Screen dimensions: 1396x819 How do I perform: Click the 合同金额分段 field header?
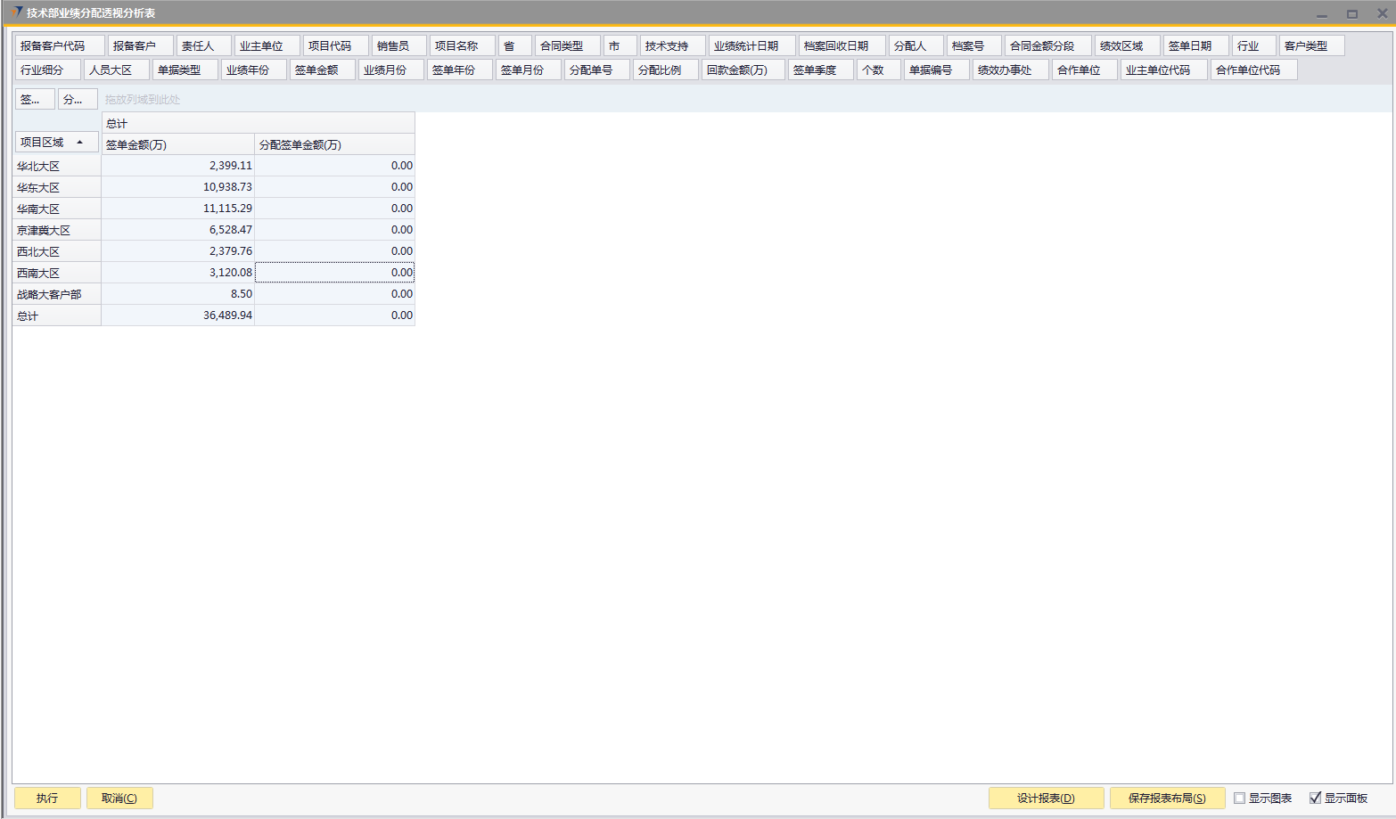pyautogui.click(x=1047, y=45)
